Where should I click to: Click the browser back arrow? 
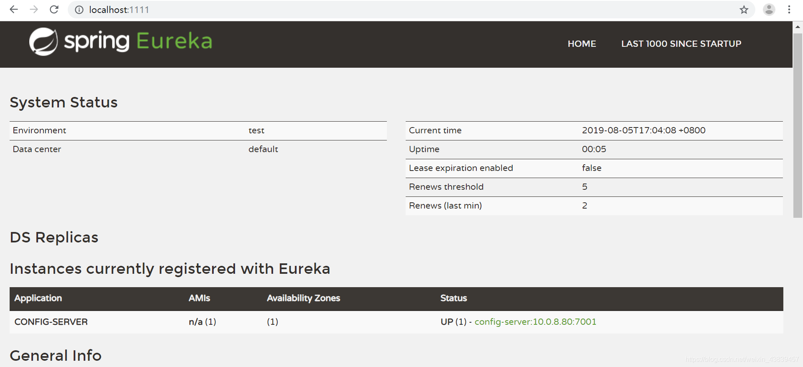(14, 10)
